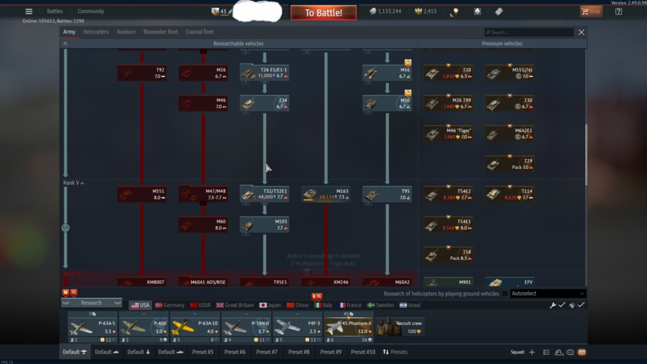This screenshot has width=647, height=364.
Task: Click the light bulb icon in top bar
Action: (x=454, y=12)
